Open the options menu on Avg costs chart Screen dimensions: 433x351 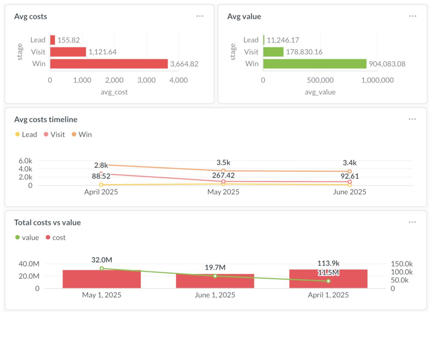(x=200, y=16)
